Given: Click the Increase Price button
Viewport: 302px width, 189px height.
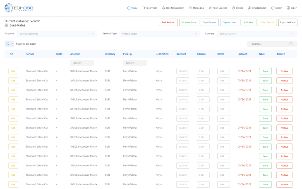Looking at the screenshot, I should tap(189, 22).
